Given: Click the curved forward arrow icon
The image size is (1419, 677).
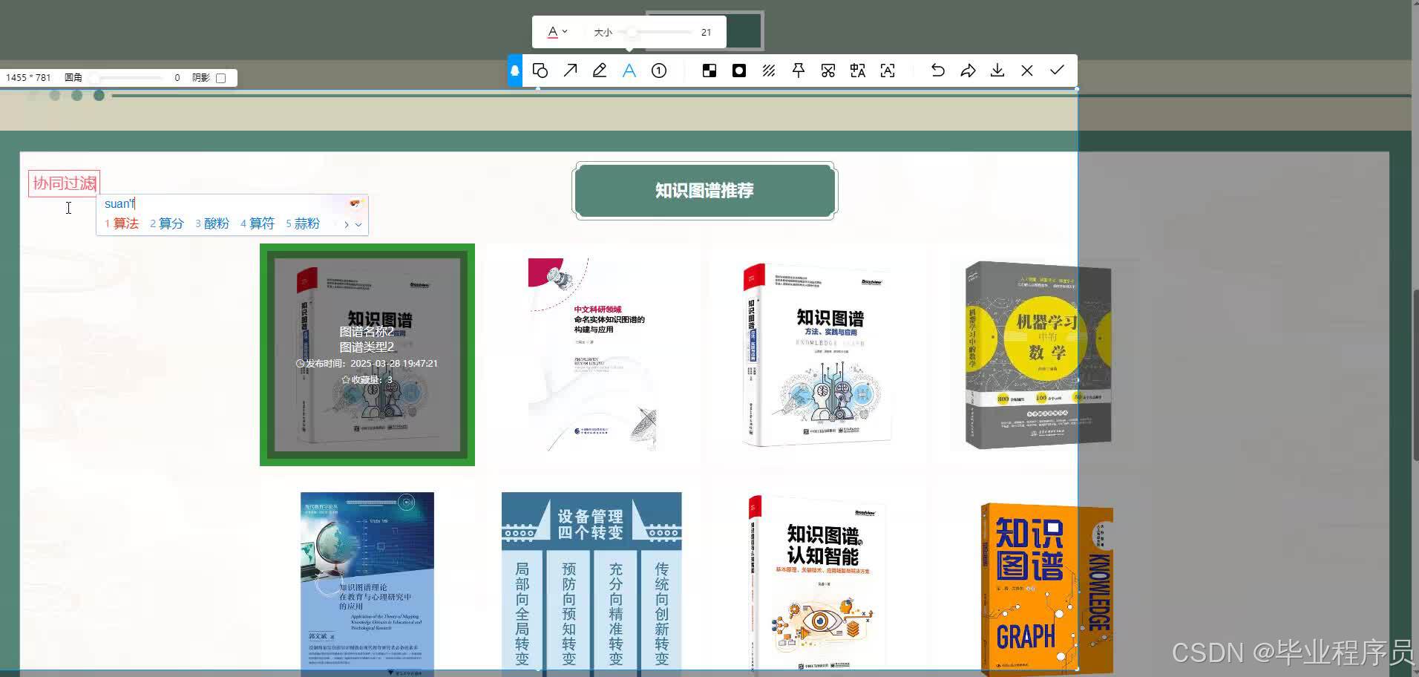Looking at the screenshot, I should pyautogui.click(x=968, y=71).
